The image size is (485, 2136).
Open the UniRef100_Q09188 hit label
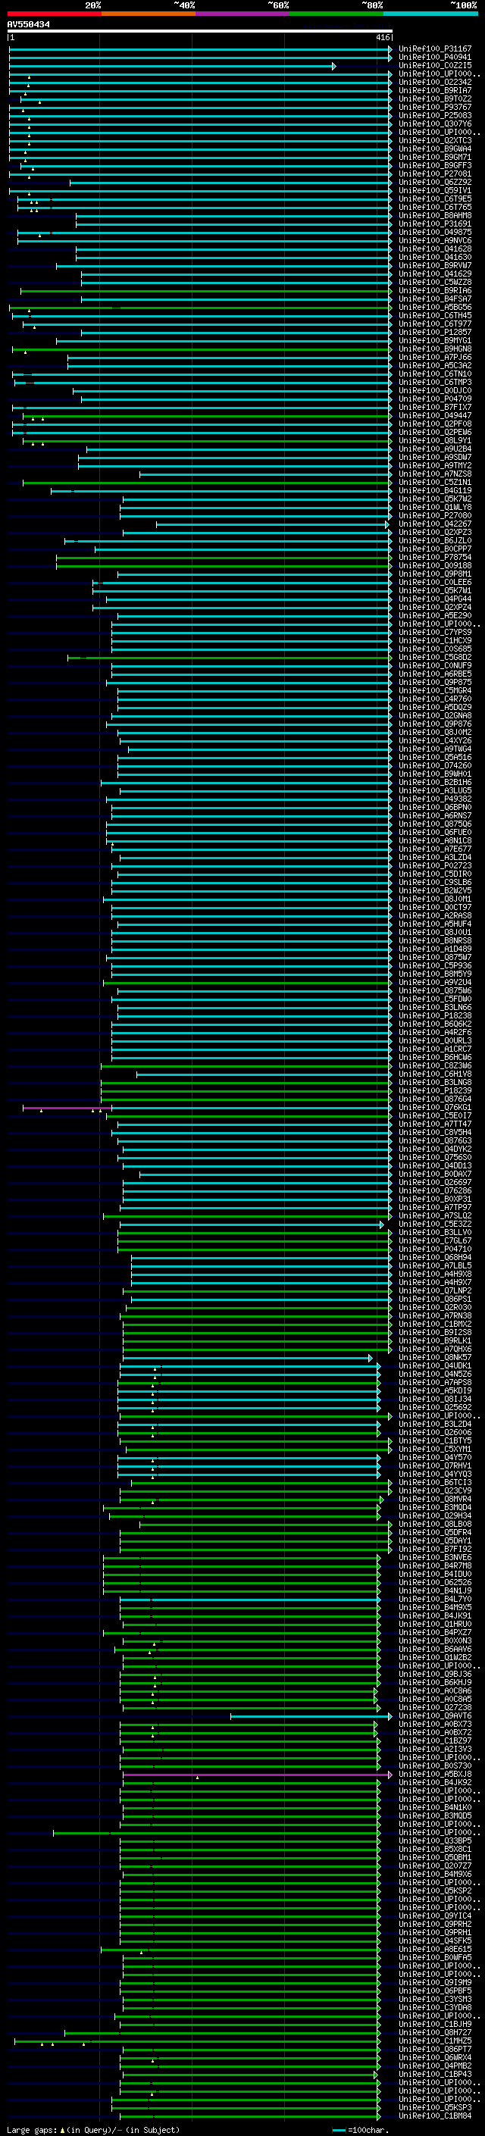[434, 565]
